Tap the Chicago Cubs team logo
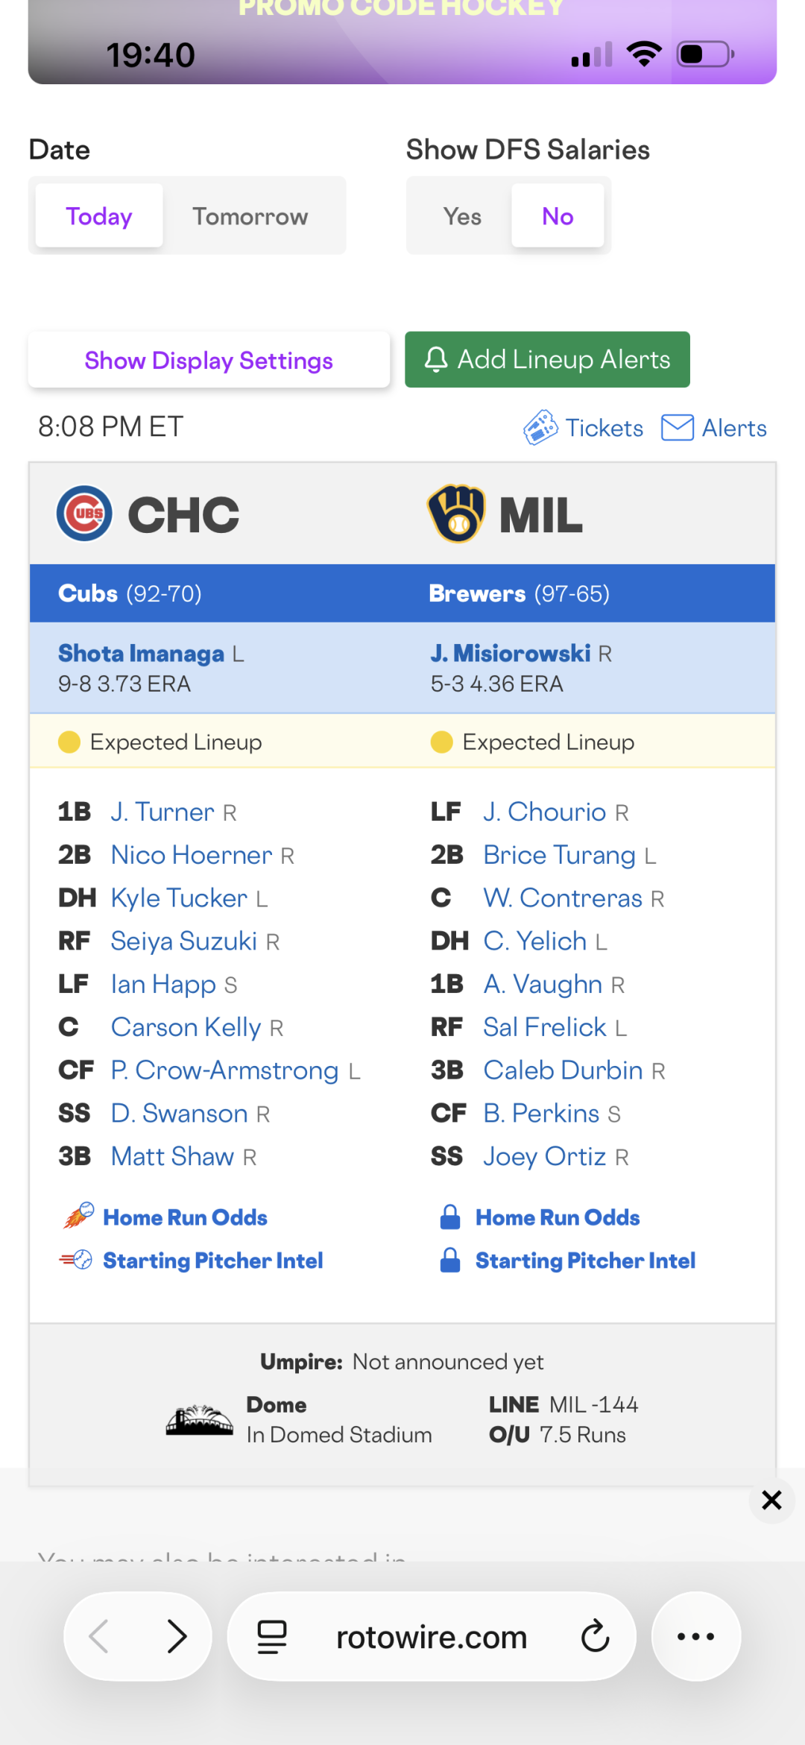Screen dimensions: 805x1745 click(x=85, y=514)
